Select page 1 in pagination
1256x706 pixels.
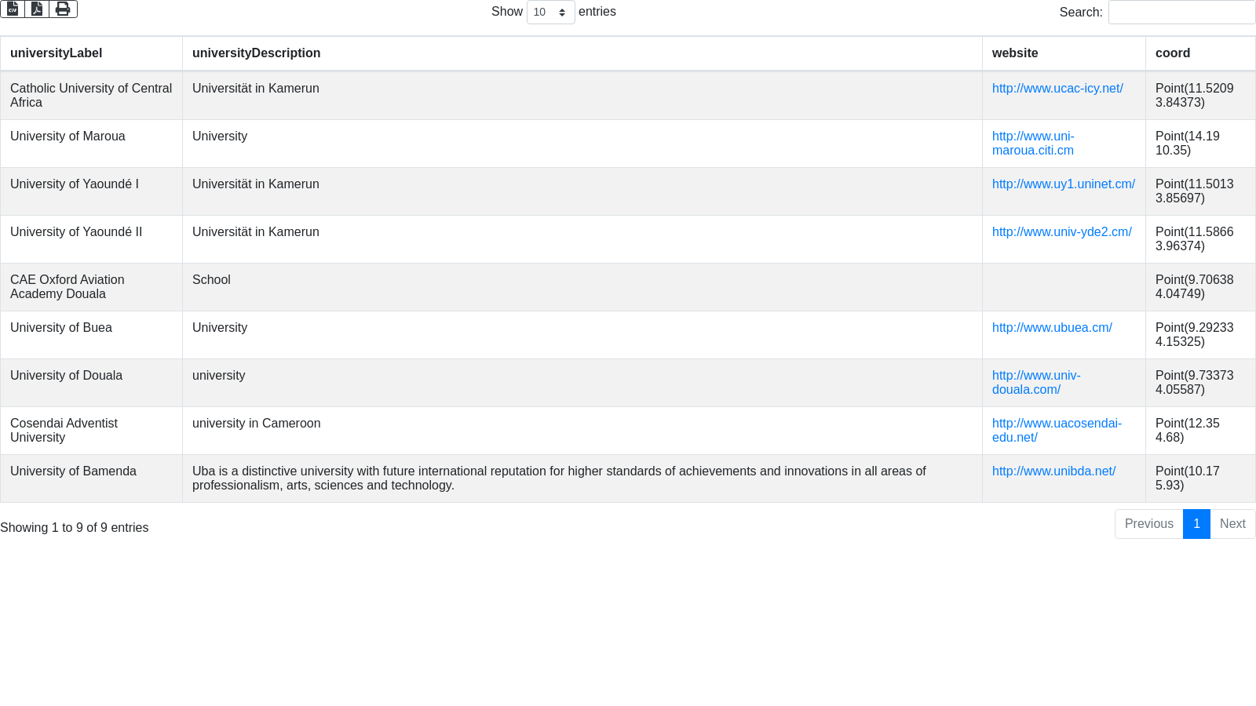tap(1196, 524)
